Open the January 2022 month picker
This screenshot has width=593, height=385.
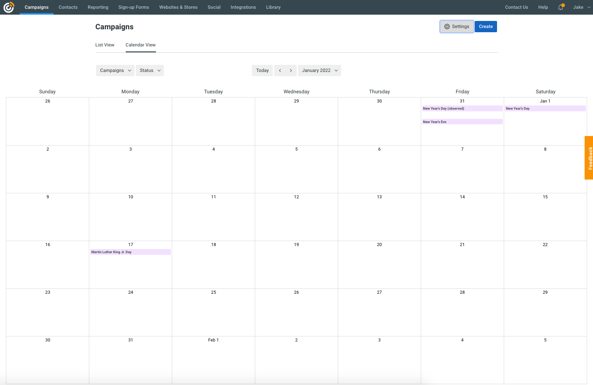(x=319, y=70)
